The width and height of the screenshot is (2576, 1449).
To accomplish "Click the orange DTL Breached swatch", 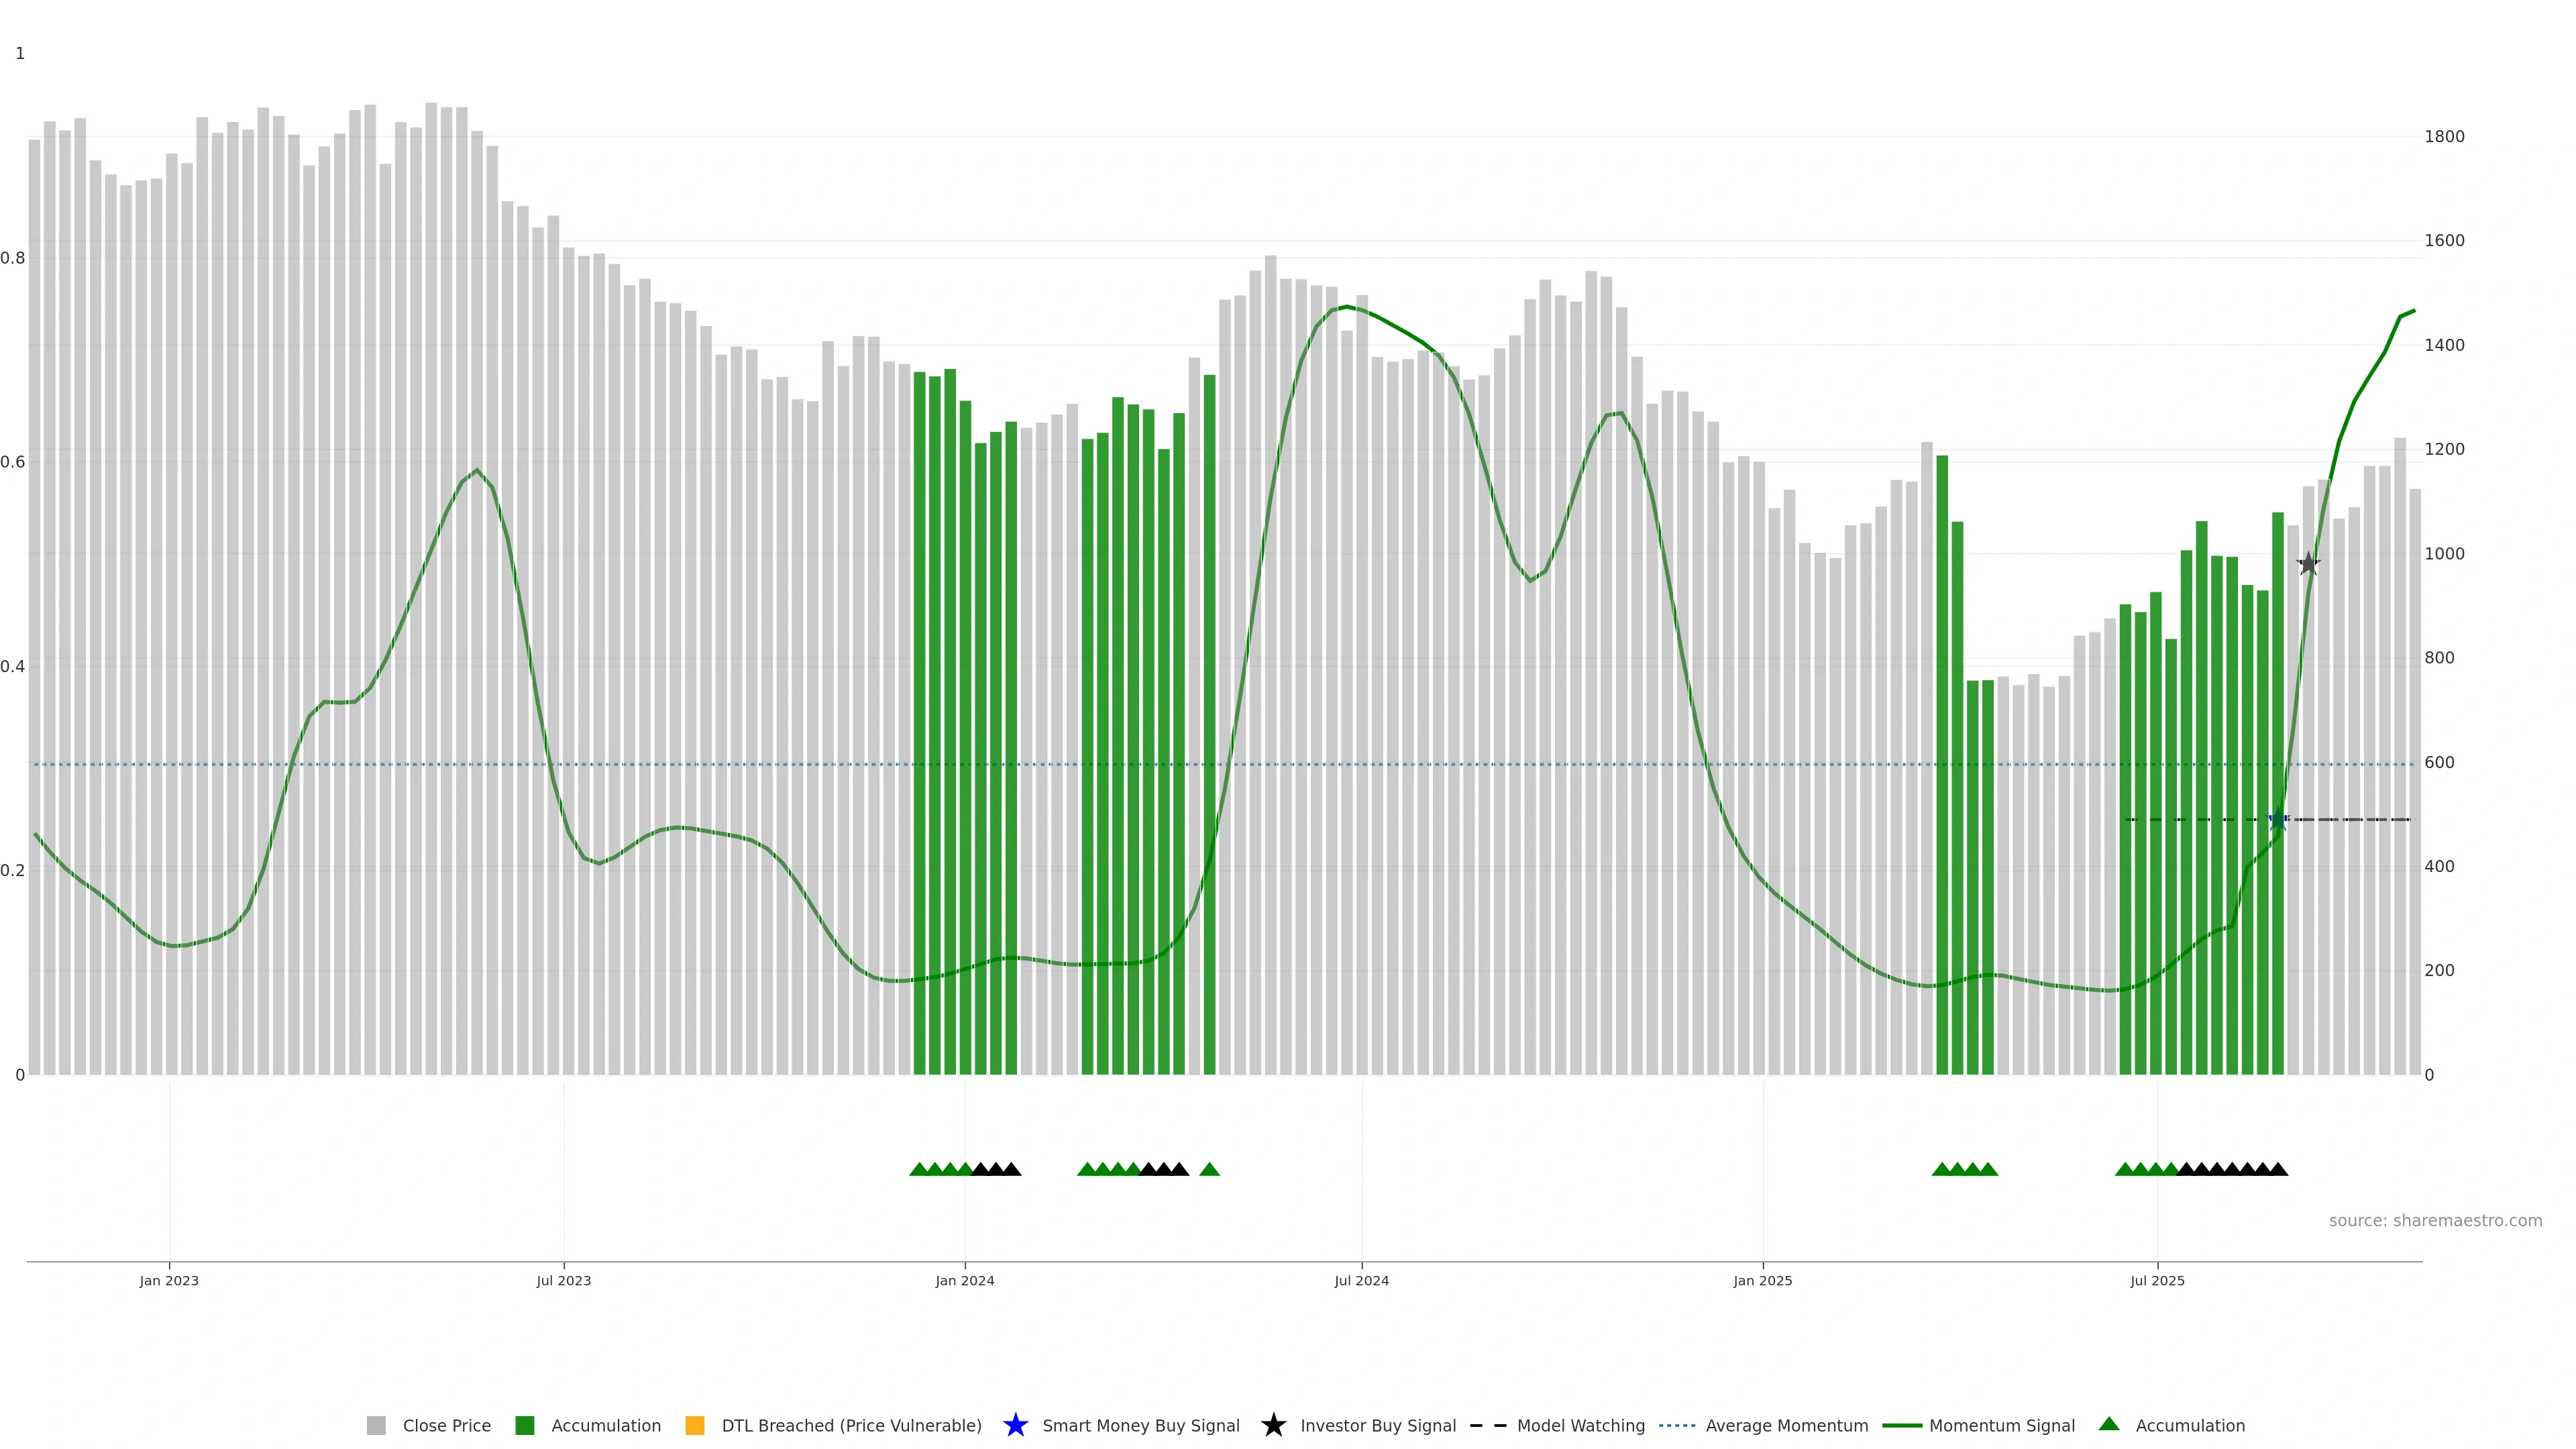I will point(695,1425).
